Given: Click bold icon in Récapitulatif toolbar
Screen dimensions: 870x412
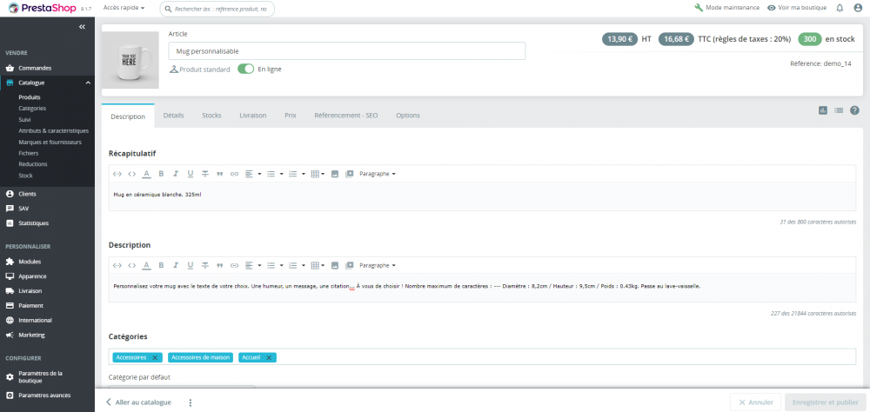Looking at the screenshot, I should [162, 174].
